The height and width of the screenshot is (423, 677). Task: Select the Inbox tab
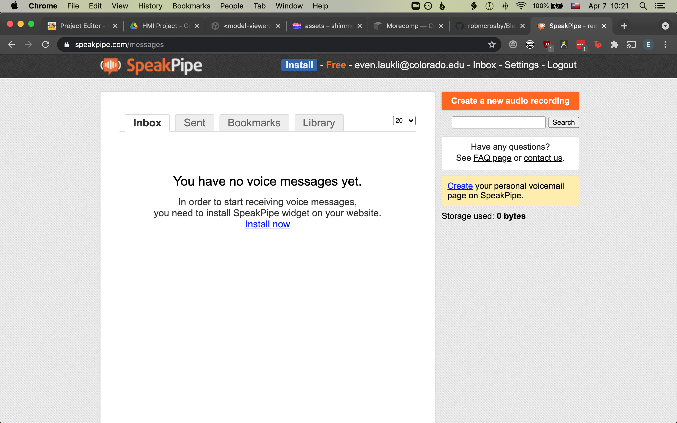tap(147, 123)
